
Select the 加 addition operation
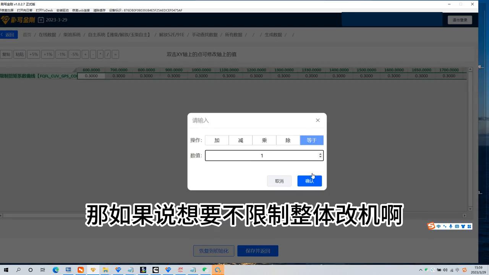click(217, 140)
